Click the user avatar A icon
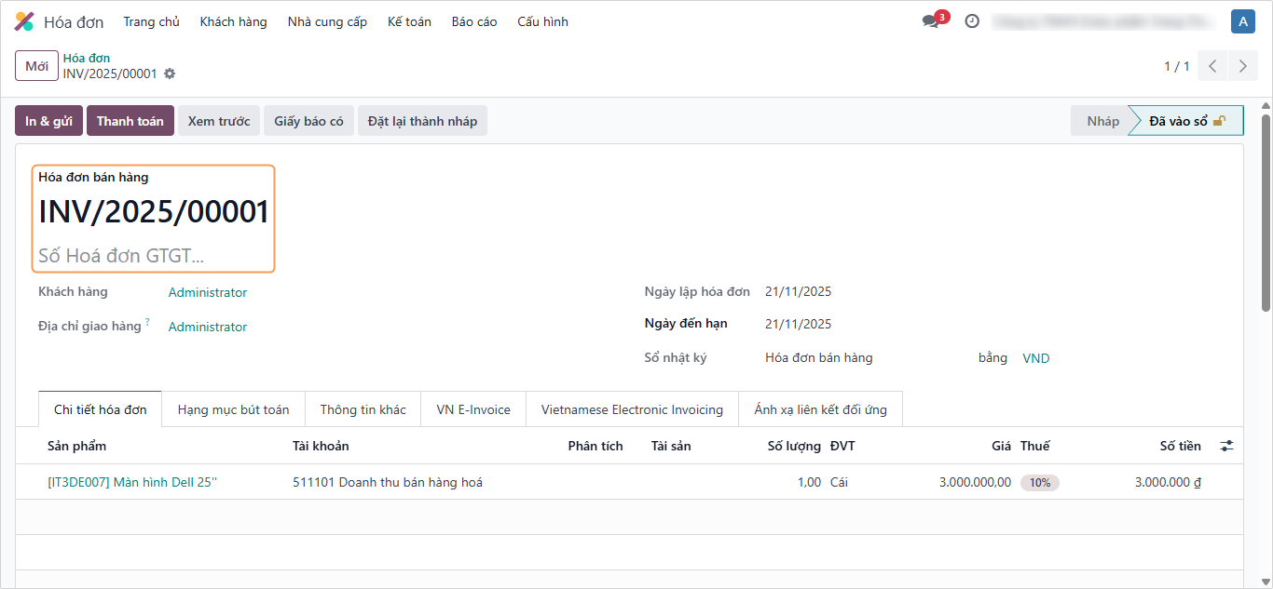The height and width of the screenshot is (589, 1273). coord(1242,21)
